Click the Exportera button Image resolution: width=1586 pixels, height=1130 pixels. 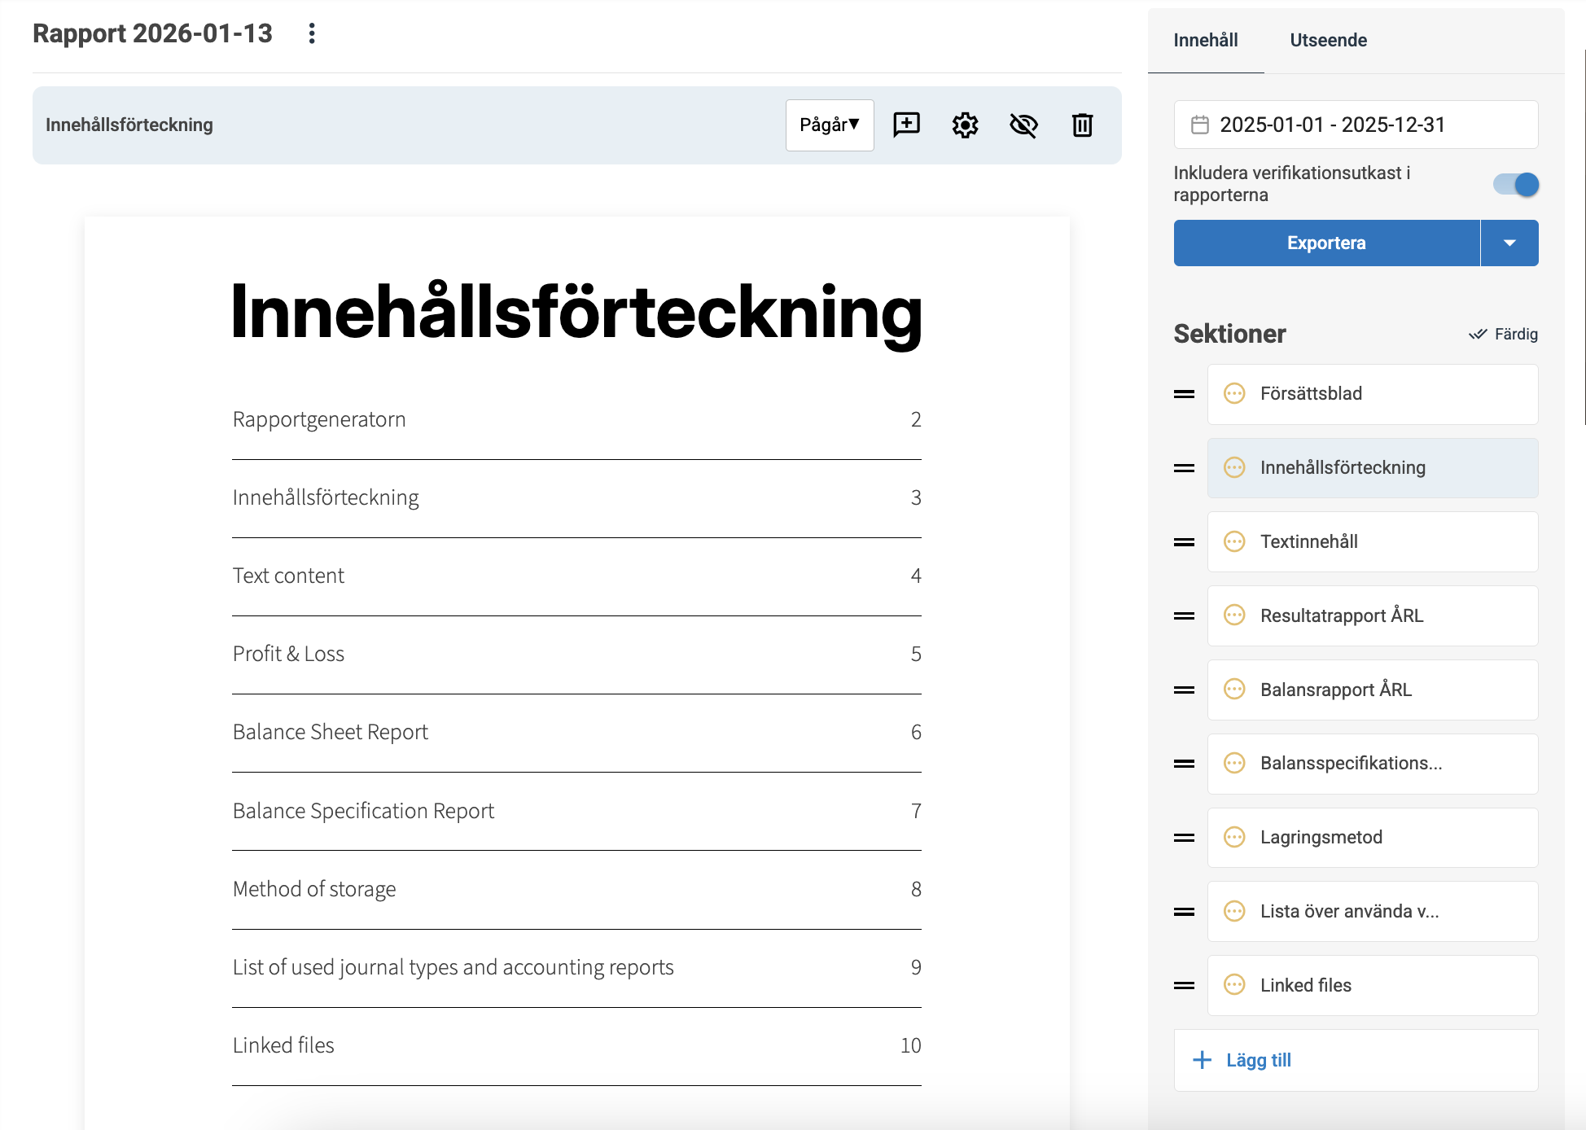click(1326, 243)
